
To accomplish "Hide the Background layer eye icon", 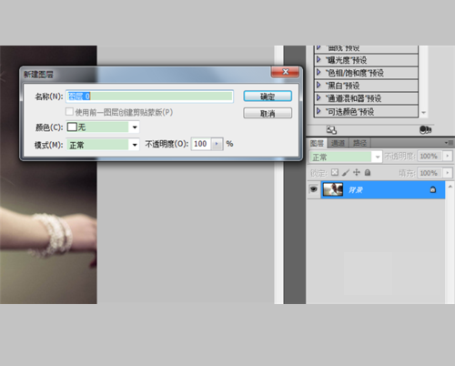I will (314, 189).
